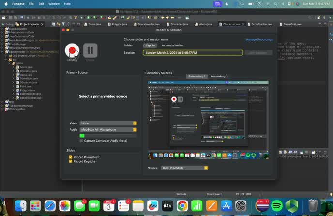Click the Pause button in Panopto
The image size is (333, 216).
[x=90, y=50]
